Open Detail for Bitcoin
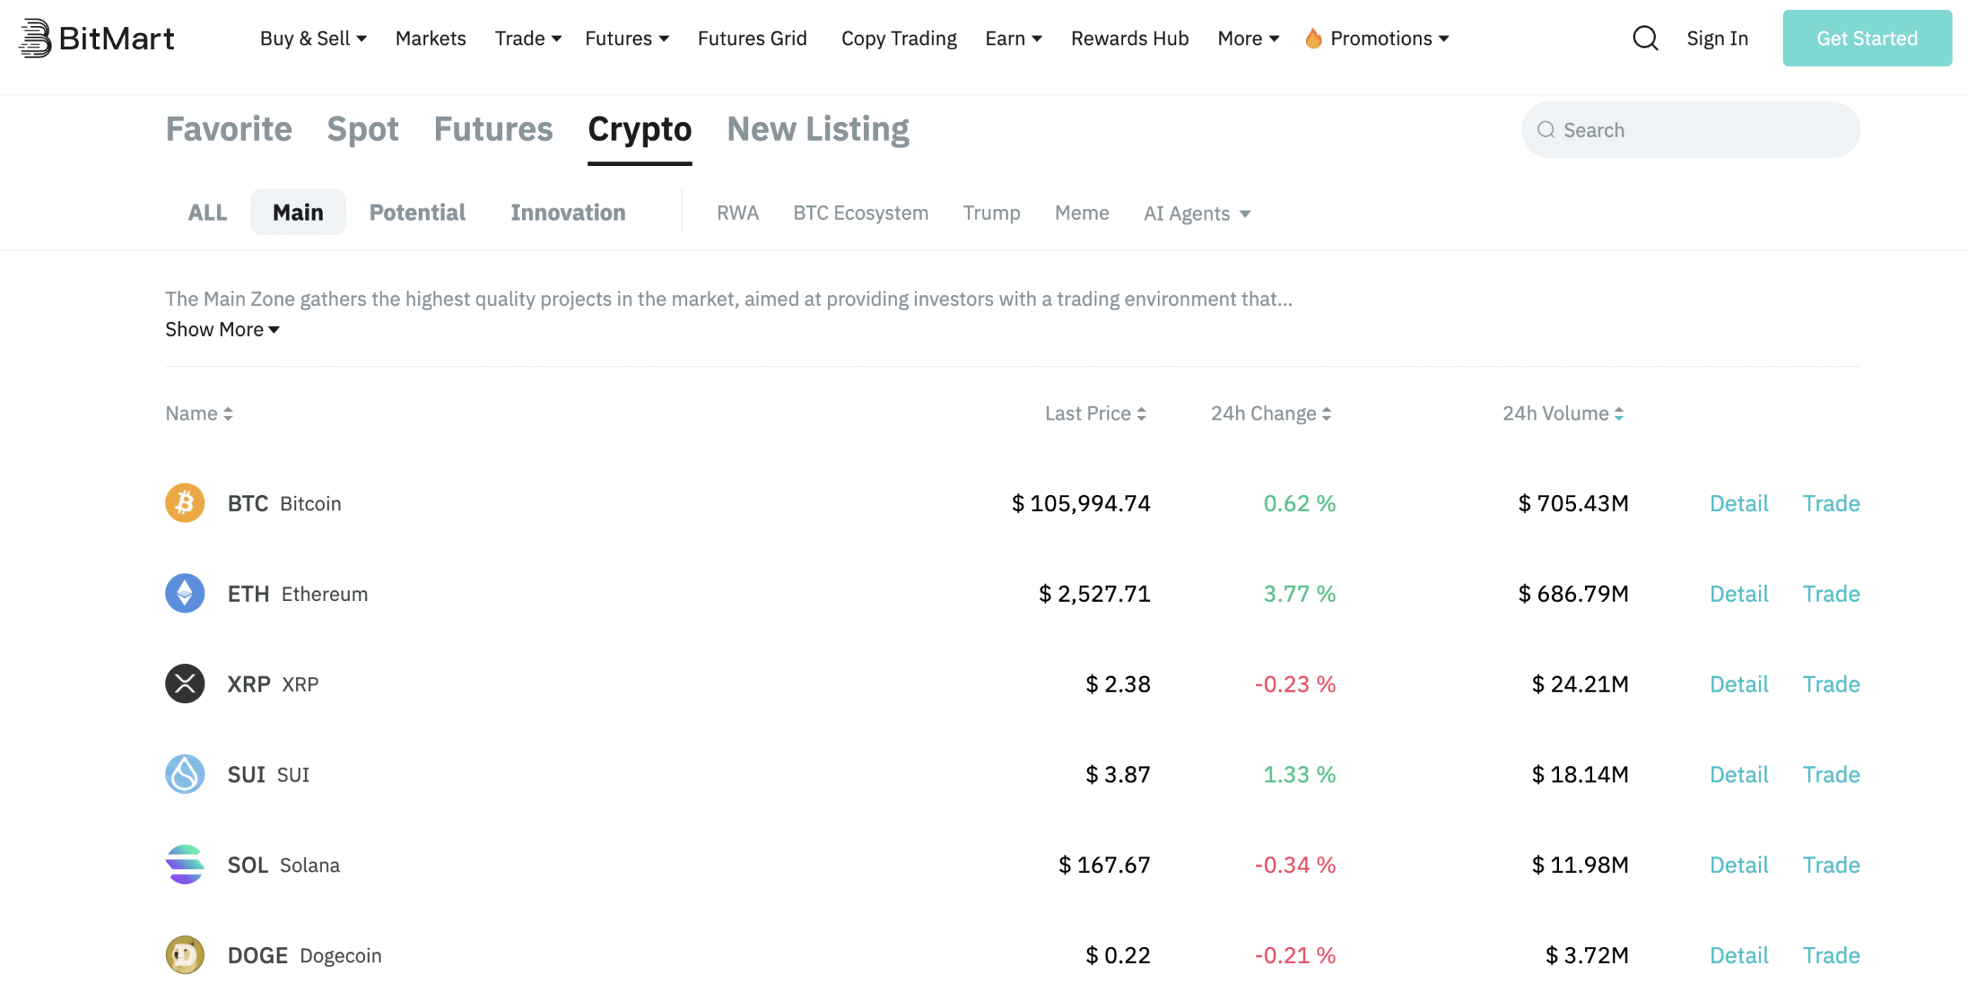The image size is (1968, 983). click(x=1738, y=503)
